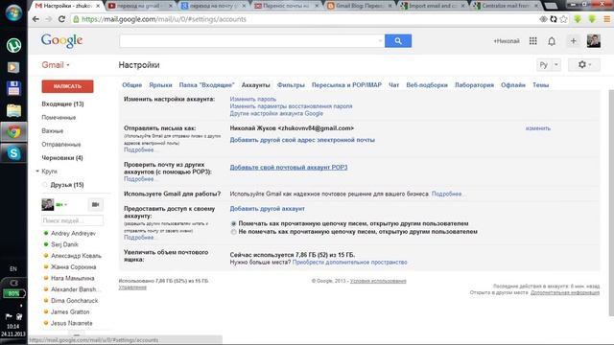Click the page vertical scrollbar
The height and width of the screenshot is (345, 614).
click(611, 202)
